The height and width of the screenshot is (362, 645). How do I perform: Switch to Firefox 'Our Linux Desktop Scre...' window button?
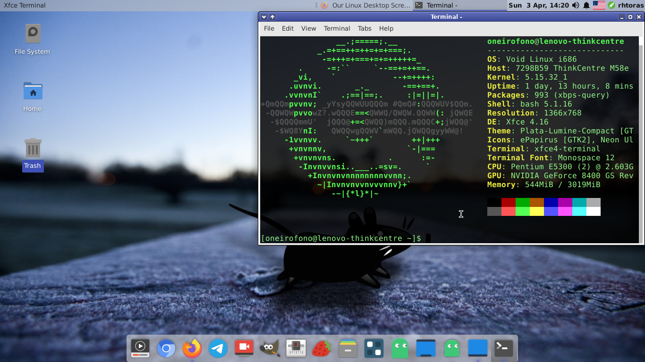coord(365,5)
